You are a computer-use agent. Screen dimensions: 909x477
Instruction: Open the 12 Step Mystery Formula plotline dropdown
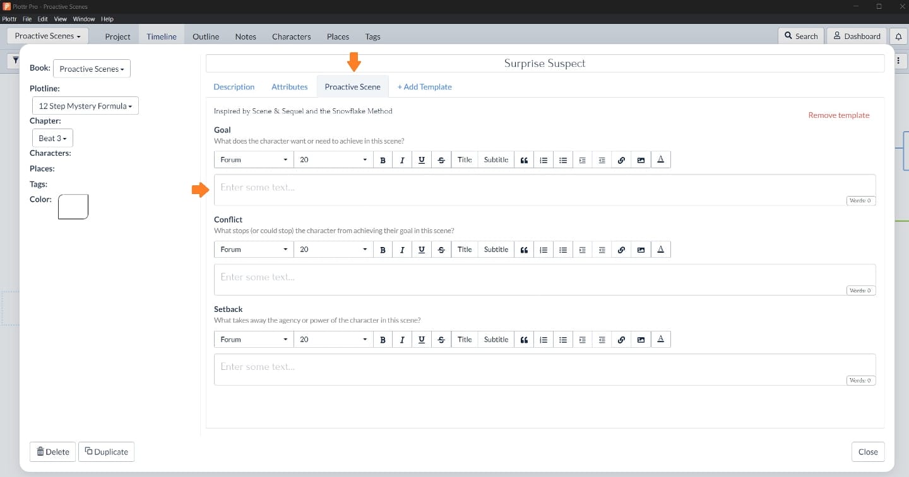click(85, 106)
